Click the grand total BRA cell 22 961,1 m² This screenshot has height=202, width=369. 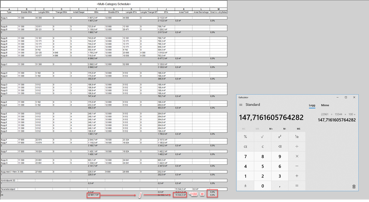tap(93, 195)
